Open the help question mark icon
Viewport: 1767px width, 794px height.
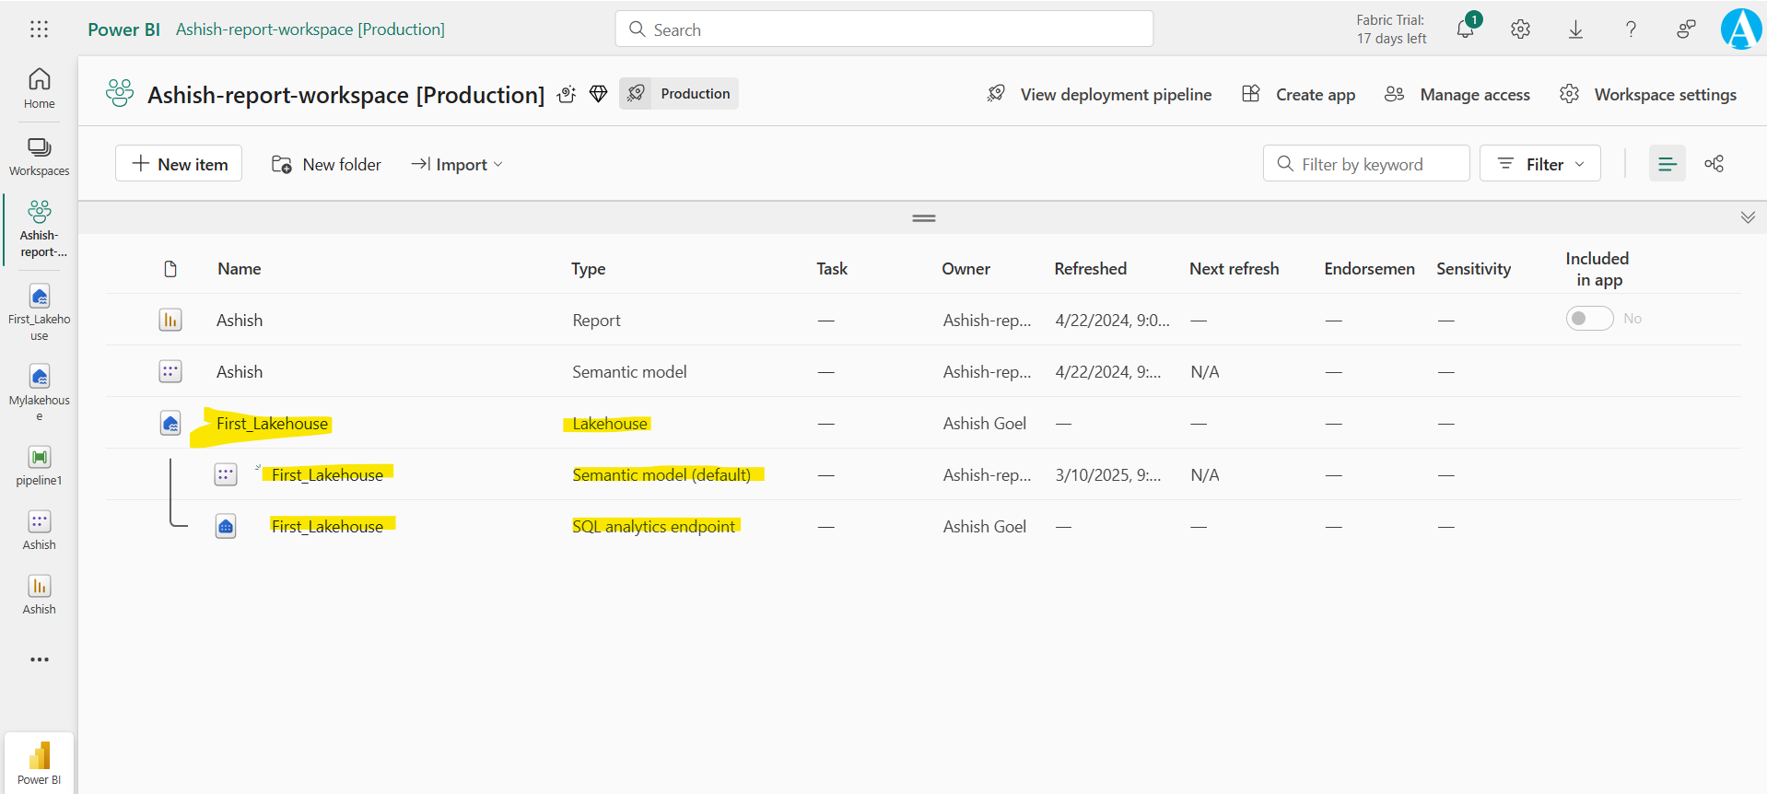[x=1631, y=29]
